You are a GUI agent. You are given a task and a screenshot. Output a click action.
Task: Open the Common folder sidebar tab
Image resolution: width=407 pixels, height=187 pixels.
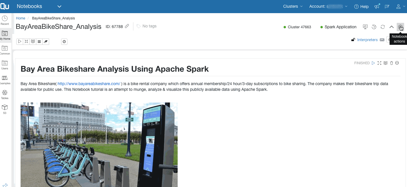[5, 50]
